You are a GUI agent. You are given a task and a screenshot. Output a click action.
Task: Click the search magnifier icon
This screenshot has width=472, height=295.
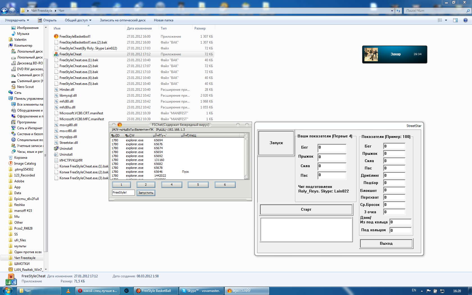[468, 11]
